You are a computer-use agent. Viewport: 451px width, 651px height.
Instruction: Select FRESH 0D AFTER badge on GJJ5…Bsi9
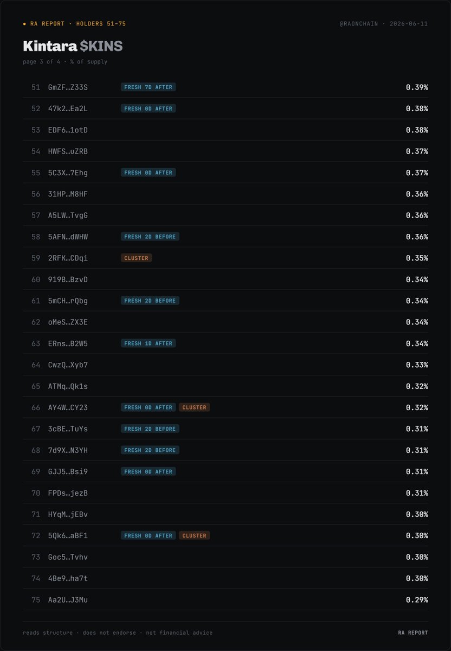[149, 471]
